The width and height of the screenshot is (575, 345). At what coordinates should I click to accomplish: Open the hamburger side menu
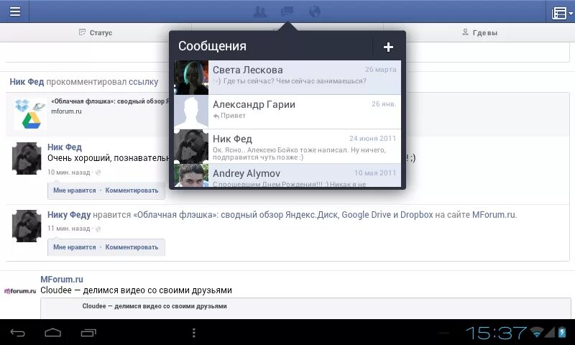pyautogui.click(x=14, y=11)
